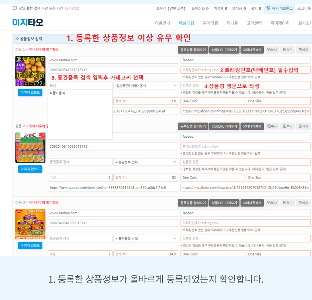The height and width of the screenshot is (300, 312).
Task: Click the 상품 2 item URL field with id=638387096131
Action: coord(113,188)
